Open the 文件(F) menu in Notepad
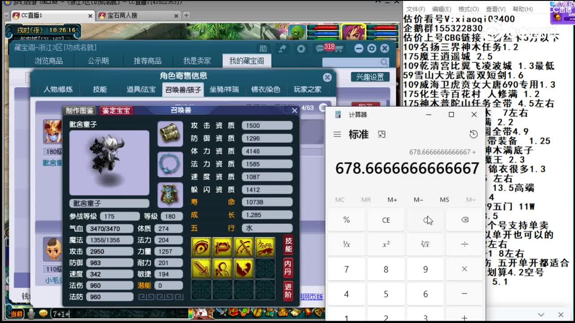 [416, 9]
